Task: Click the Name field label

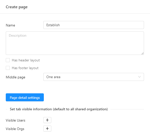Action: pos(11,25)
